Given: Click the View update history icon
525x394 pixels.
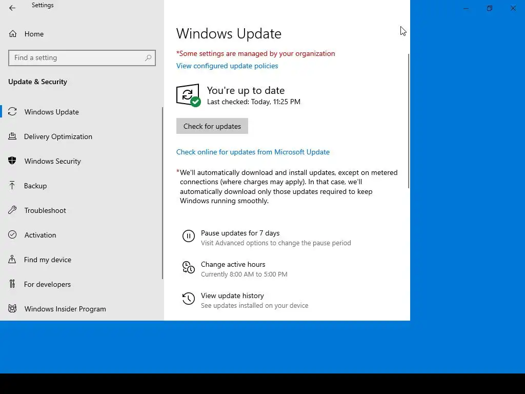Looking at the screenshot, I should pos(189,299).
